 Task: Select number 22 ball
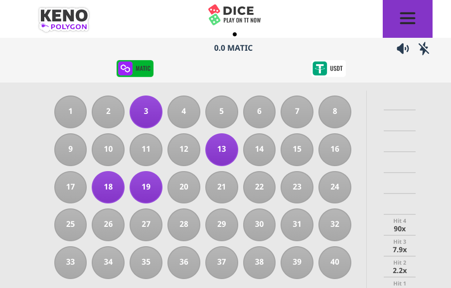(x=259, y=187)
